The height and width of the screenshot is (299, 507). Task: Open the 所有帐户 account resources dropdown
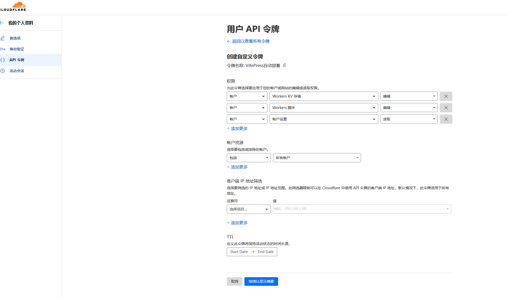pos(317,158)
